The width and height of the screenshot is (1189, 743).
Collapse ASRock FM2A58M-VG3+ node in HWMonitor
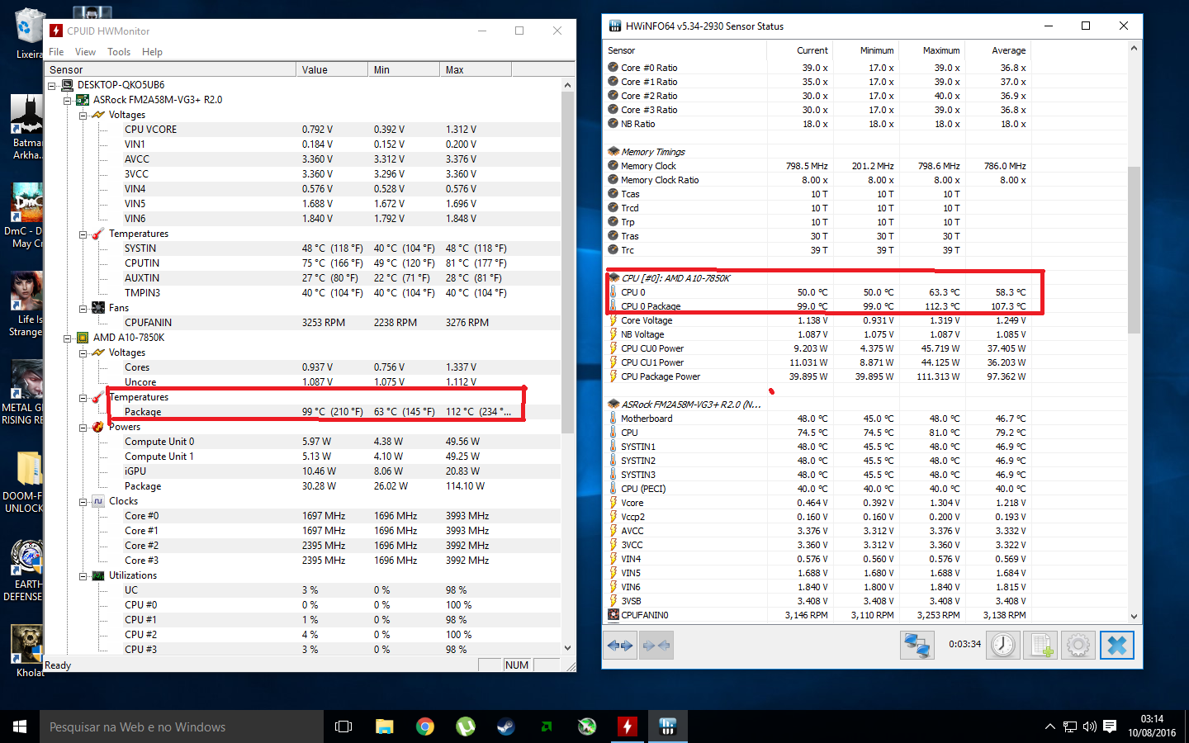click(68, 100)
